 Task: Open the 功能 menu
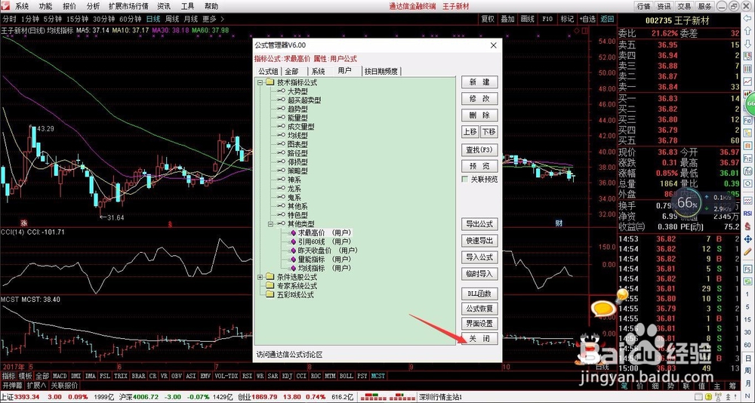click(x=46, y=6)
